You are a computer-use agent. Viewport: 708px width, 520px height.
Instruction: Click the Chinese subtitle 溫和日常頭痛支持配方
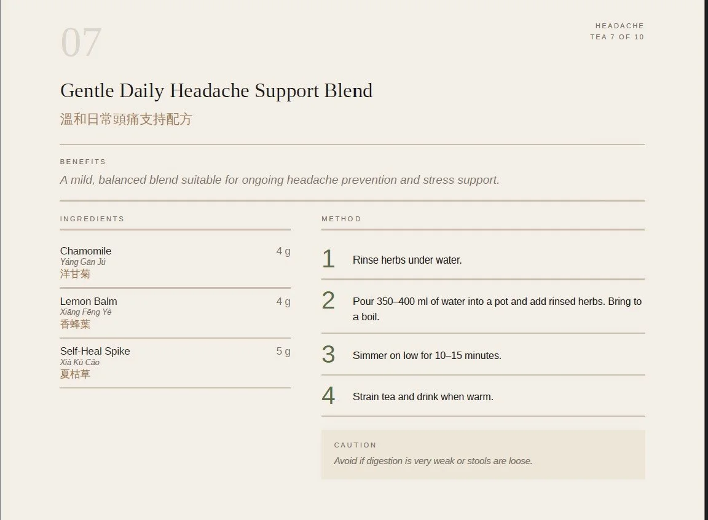tap(127, 119)
